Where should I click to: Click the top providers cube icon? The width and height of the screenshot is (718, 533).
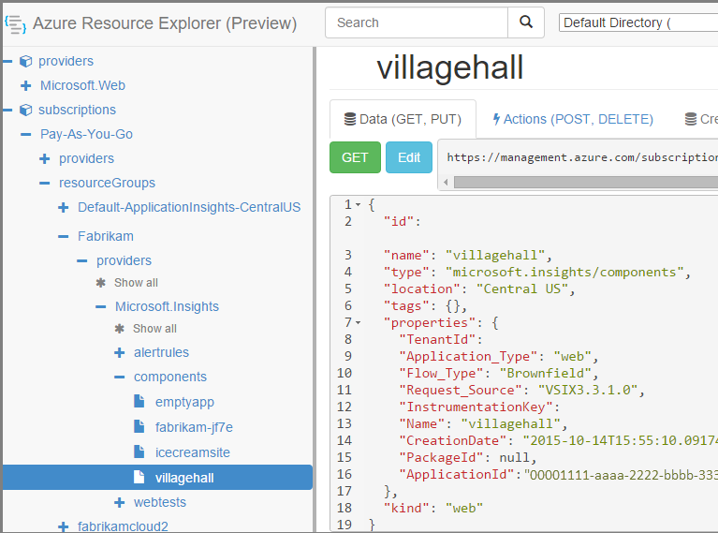[25, 61]
